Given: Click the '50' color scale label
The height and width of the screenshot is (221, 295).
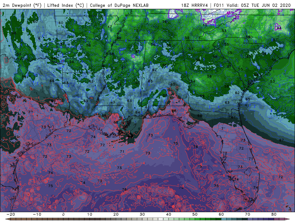Looking at the screenshot, I should coord(195,214).
